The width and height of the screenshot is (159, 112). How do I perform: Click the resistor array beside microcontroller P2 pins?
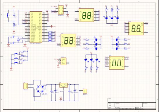click(x=50, y=37)
